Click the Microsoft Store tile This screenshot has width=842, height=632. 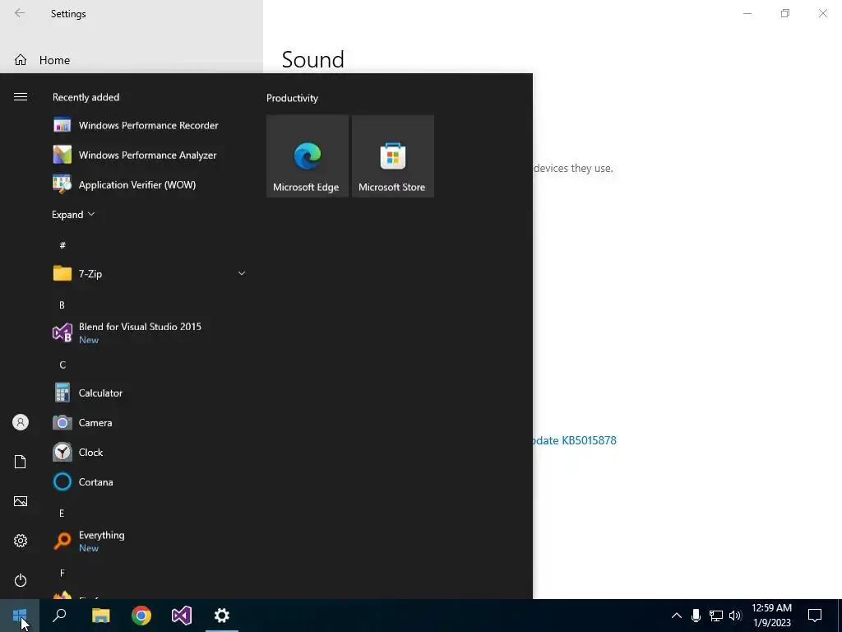tap(392, 156)
